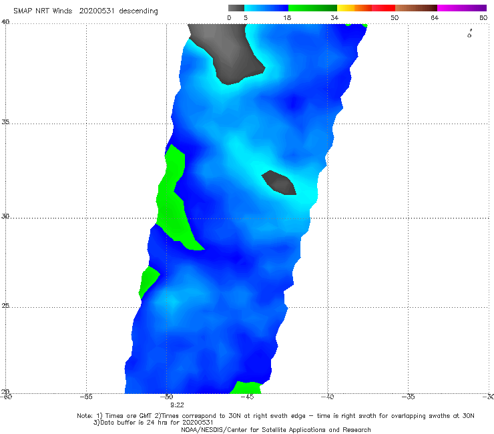The image size is (494, 434).
Task: Pick the yellow-orange segment of the color bar
Action: tap(354, 8)
